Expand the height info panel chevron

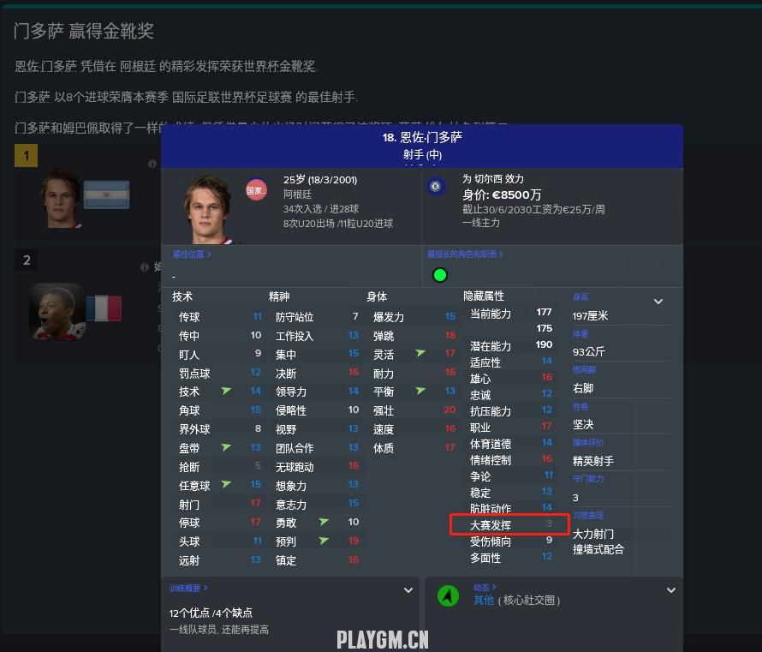click(658, 302)
